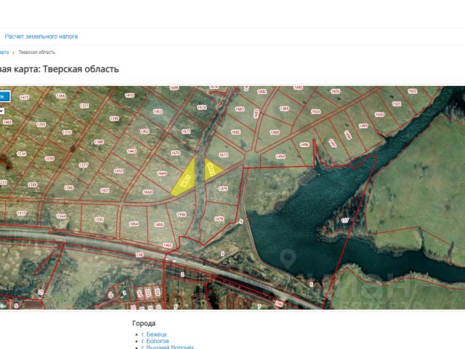
Task: Click parcel label 1410
Action: pyautogui.click(x=129, y=95)
